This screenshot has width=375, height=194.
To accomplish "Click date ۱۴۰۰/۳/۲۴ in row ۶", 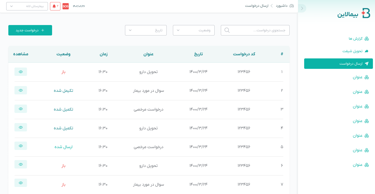I will point(198,166).
